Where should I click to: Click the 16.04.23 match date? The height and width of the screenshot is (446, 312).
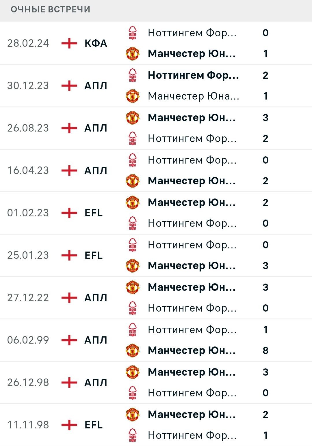point(28,170)
